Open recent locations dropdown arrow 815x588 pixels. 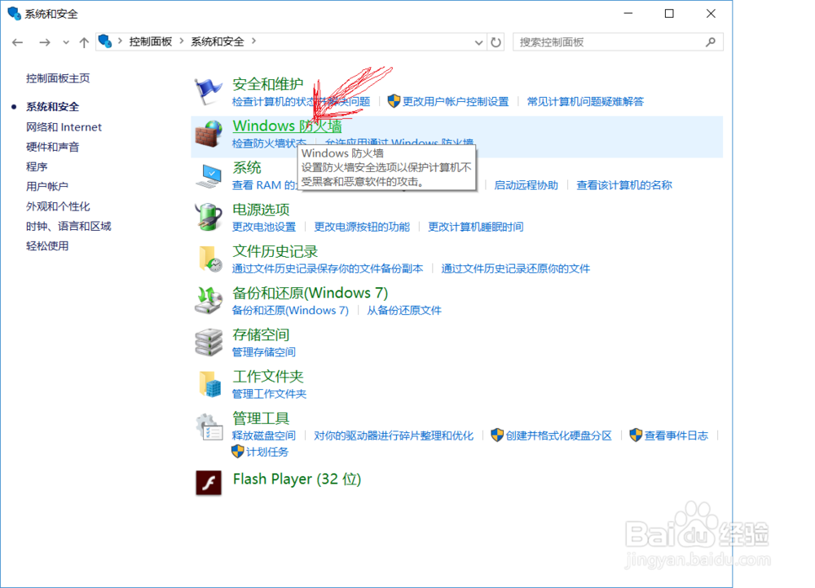[x=66, y=42]
